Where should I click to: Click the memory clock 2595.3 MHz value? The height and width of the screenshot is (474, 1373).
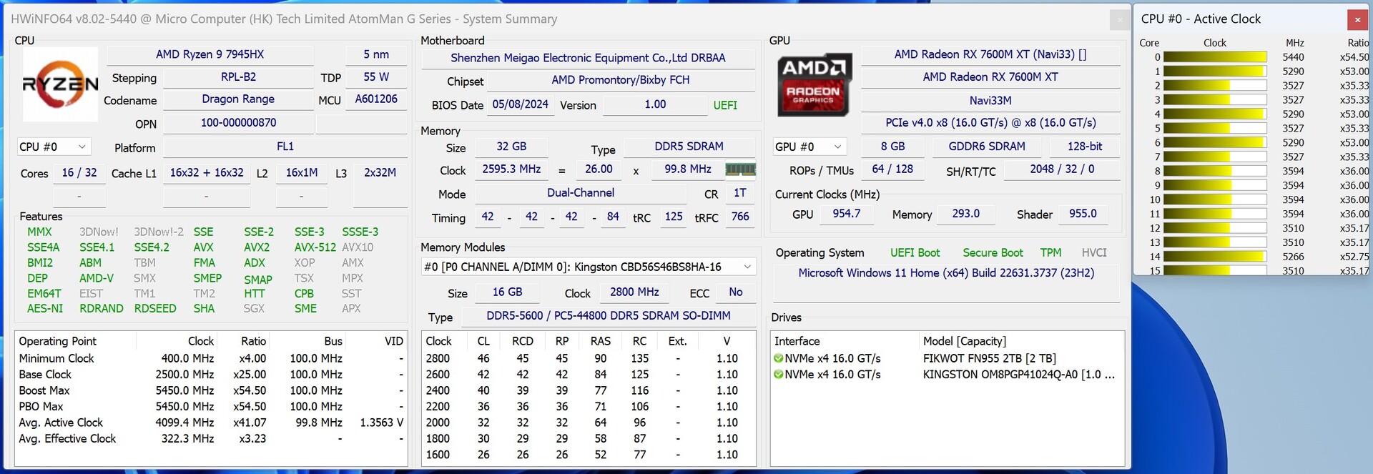[511, 169]
